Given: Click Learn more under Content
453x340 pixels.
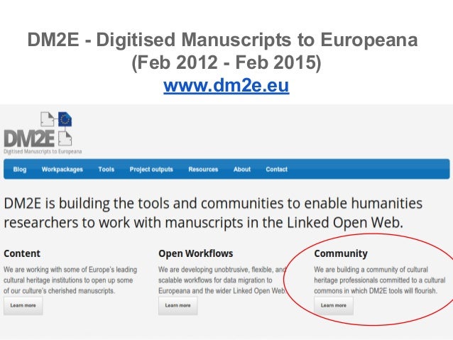Looking at the screenshot, I should 23,305.
